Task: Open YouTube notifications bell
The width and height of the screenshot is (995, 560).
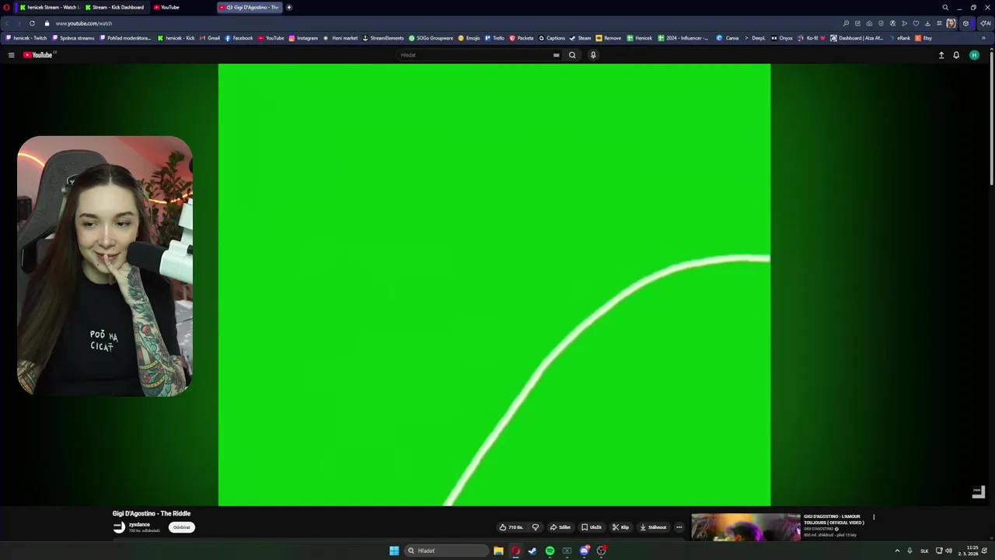Action: click(956, 55)
